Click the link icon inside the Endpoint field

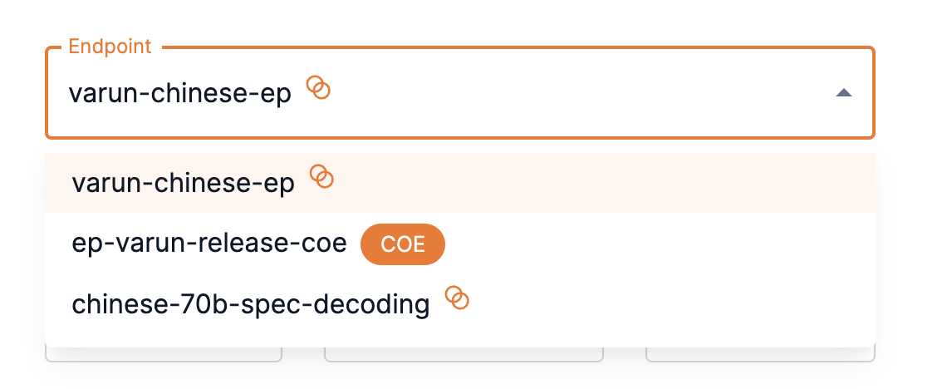319,87
